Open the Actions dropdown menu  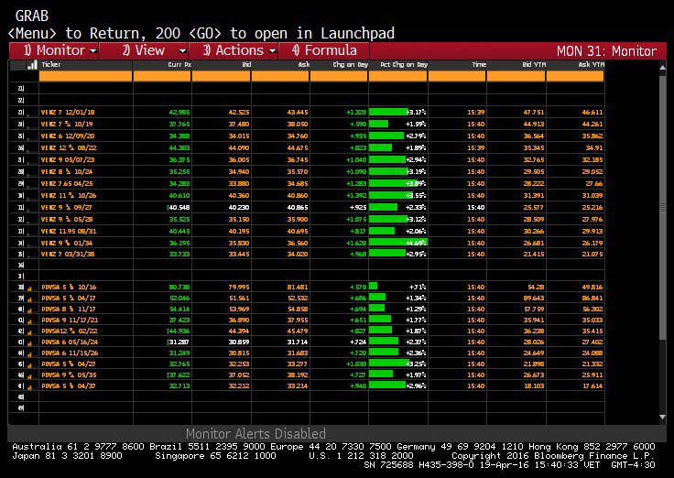click(x=239, y=50)
